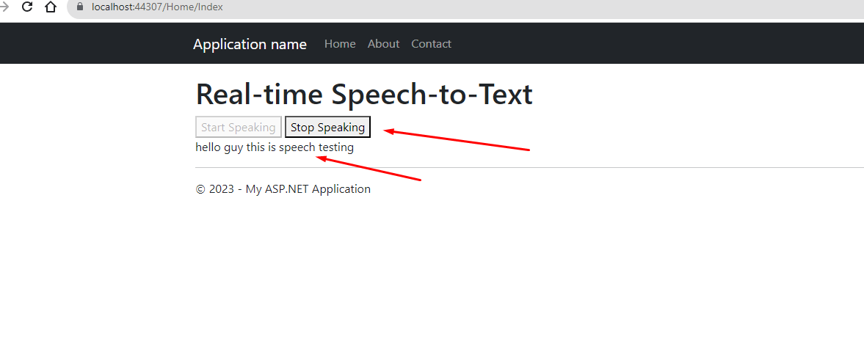Go to the Home nav item
Viewport: 864px width, 352px height.
pos(340,43)
